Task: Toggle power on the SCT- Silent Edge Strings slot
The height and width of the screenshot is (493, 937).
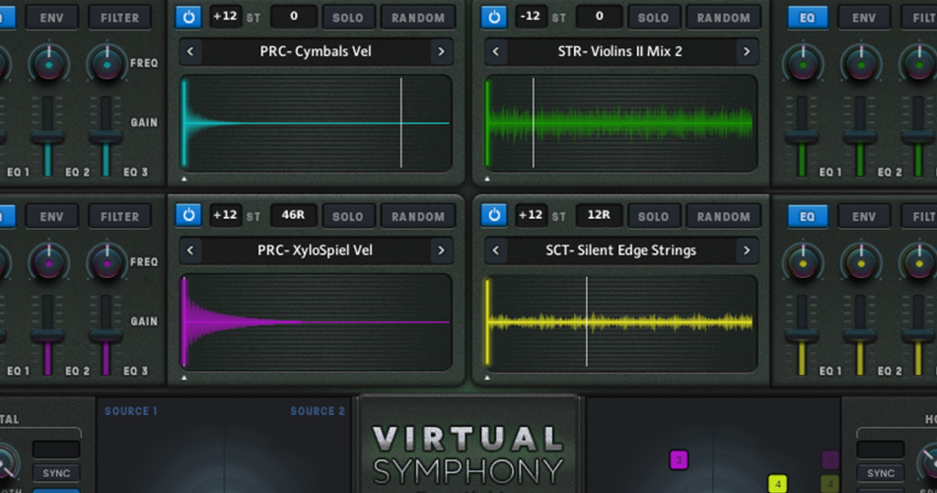Action: [493, 215]
